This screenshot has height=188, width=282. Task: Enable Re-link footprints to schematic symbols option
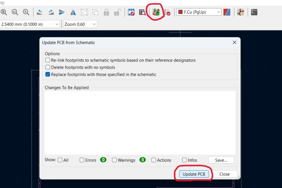pos(48,60)
